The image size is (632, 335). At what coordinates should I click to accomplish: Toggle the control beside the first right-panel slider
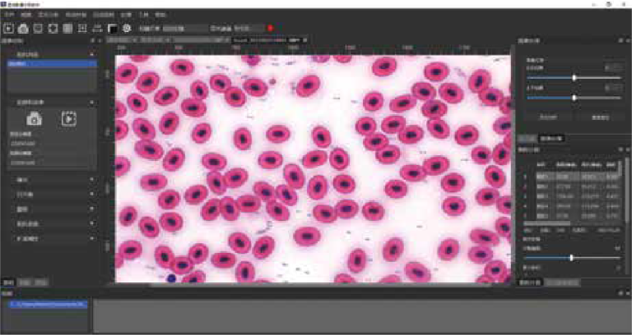(x=612, y=67)
